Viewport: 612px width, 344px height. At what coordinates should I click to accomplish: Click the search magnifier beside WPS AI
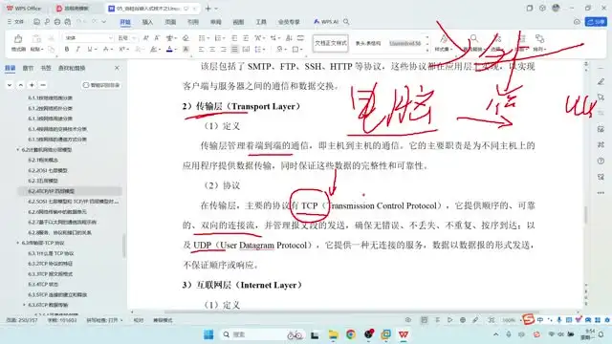(346, 22)
